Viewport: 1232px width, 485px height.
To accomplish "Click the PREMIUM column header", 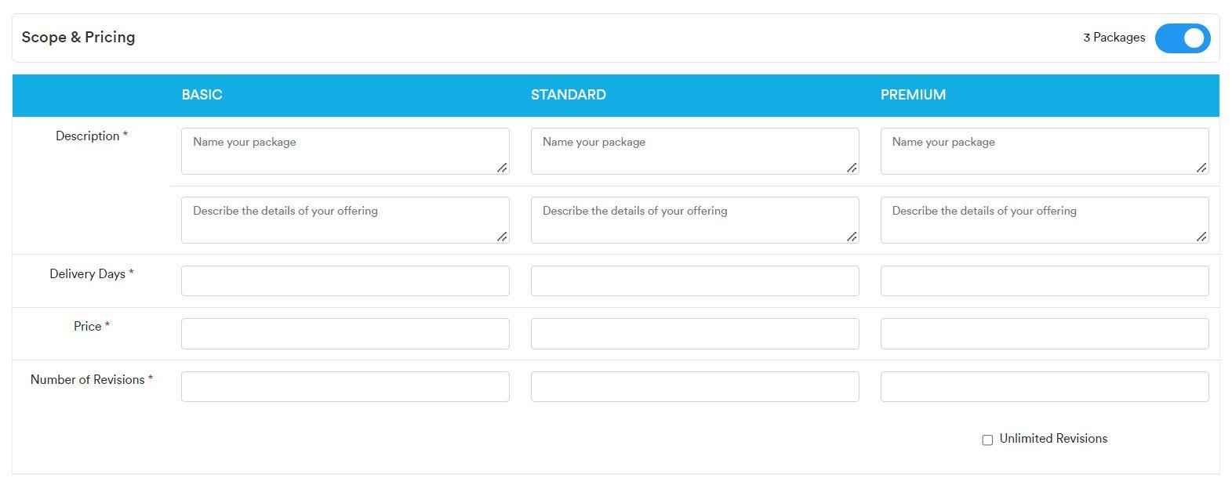I will coord(913,95).
